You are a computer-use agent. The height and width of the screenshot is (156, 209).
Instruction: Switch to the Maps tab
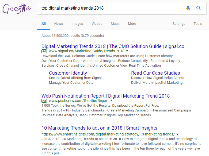pos(115,24)
